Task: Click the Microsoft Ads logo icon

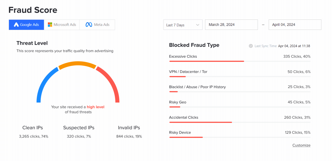Action: click(x=50, y=25)
